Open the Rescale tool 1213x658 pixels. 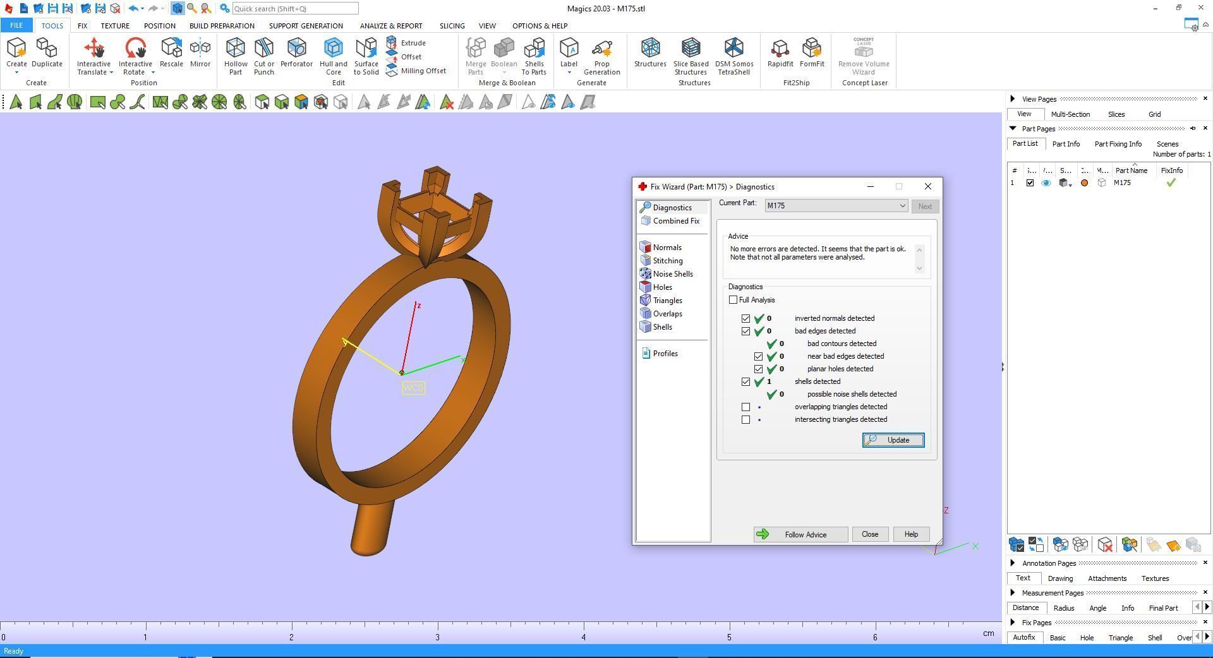tap(171, 52)
